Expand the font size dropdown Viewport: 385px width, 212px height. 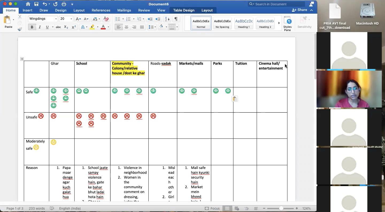tap(71, 19)
